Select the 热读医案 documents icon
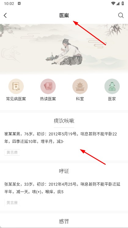Viewport: 128px width, 228px height. coord(48,86)
